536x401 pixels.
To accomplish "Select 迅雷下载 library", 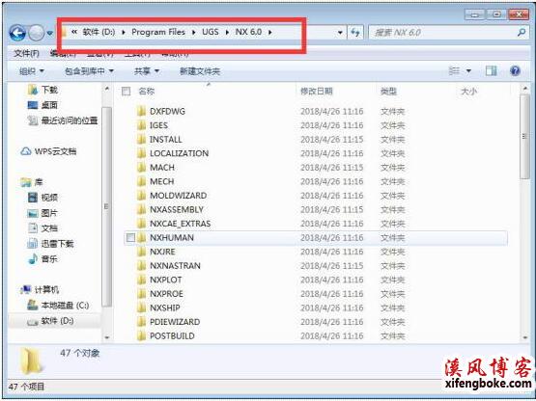I will (50, 243).
